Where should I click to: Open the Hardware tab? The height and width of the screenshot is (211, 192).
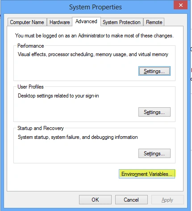59,22
